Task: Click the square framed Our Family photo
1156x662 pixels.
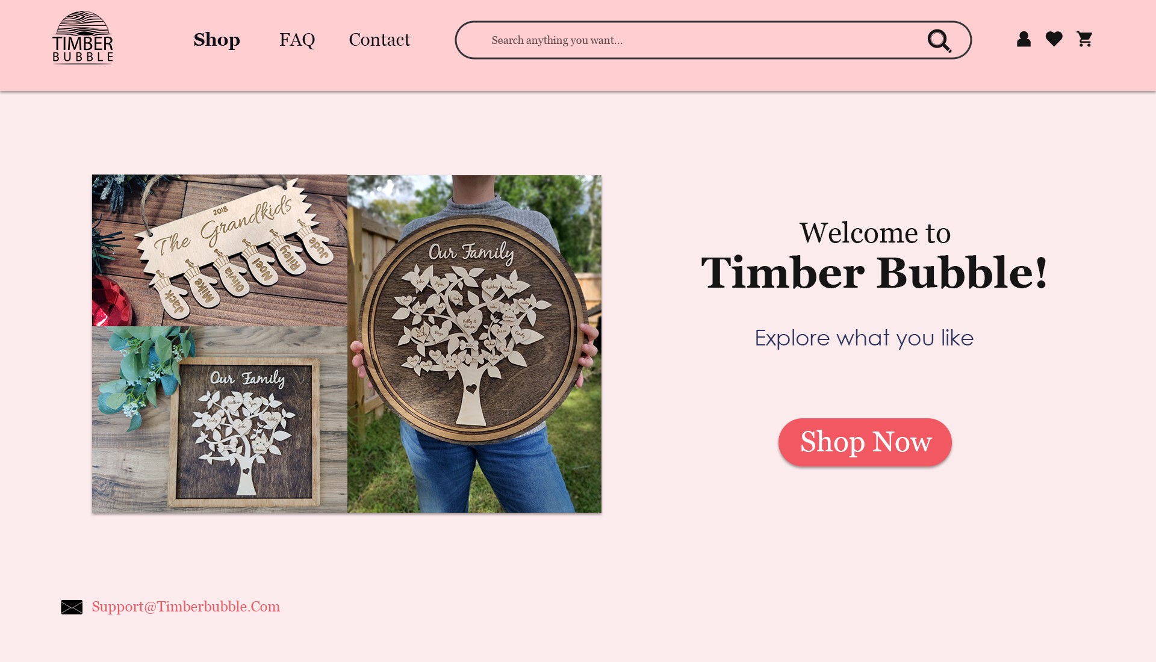Action: pyautogui.click(x=220, y=419)
